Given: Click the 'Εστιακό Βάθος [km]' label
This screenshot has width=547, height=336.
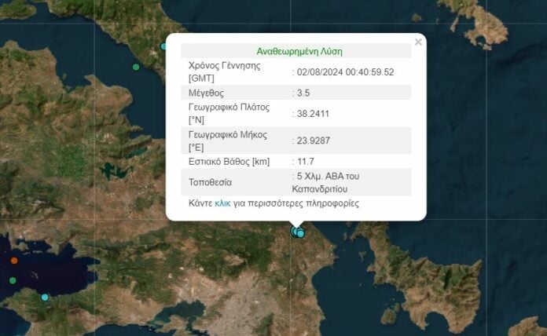Looking at the screenshot, I should pos(229,162).
